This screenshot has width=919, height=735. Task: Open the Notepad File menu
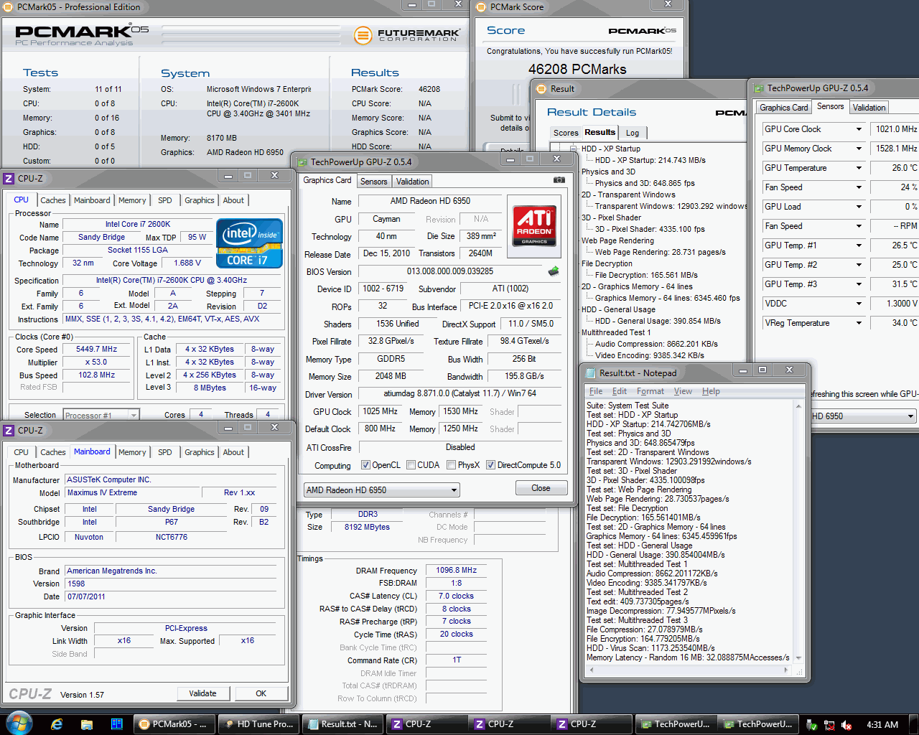[x=596, y=391]
